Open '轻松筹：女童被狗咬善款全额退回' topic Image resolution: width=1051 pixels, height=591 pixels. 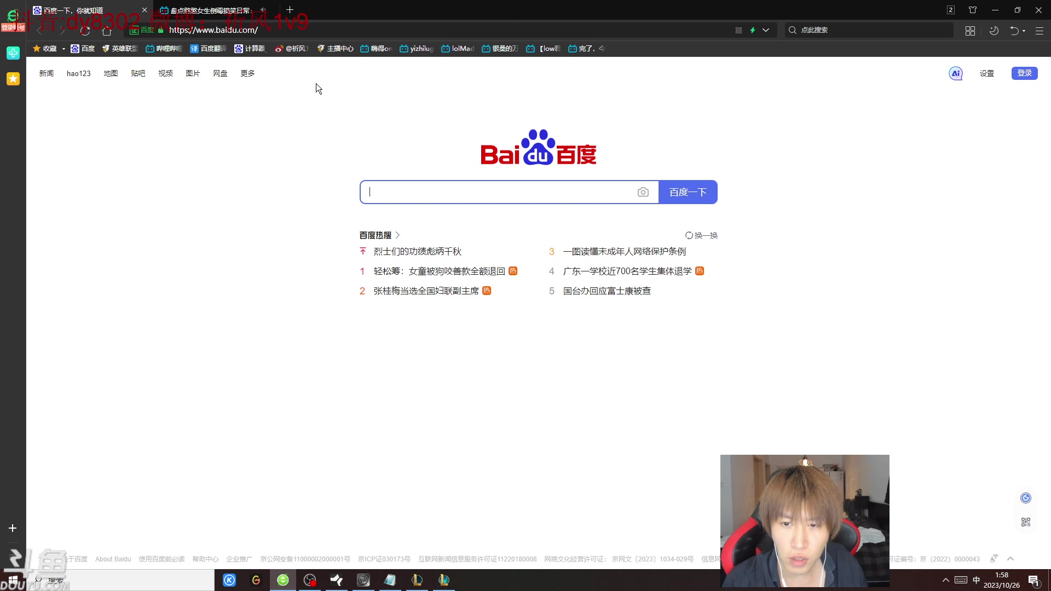[x=440, y=271]
